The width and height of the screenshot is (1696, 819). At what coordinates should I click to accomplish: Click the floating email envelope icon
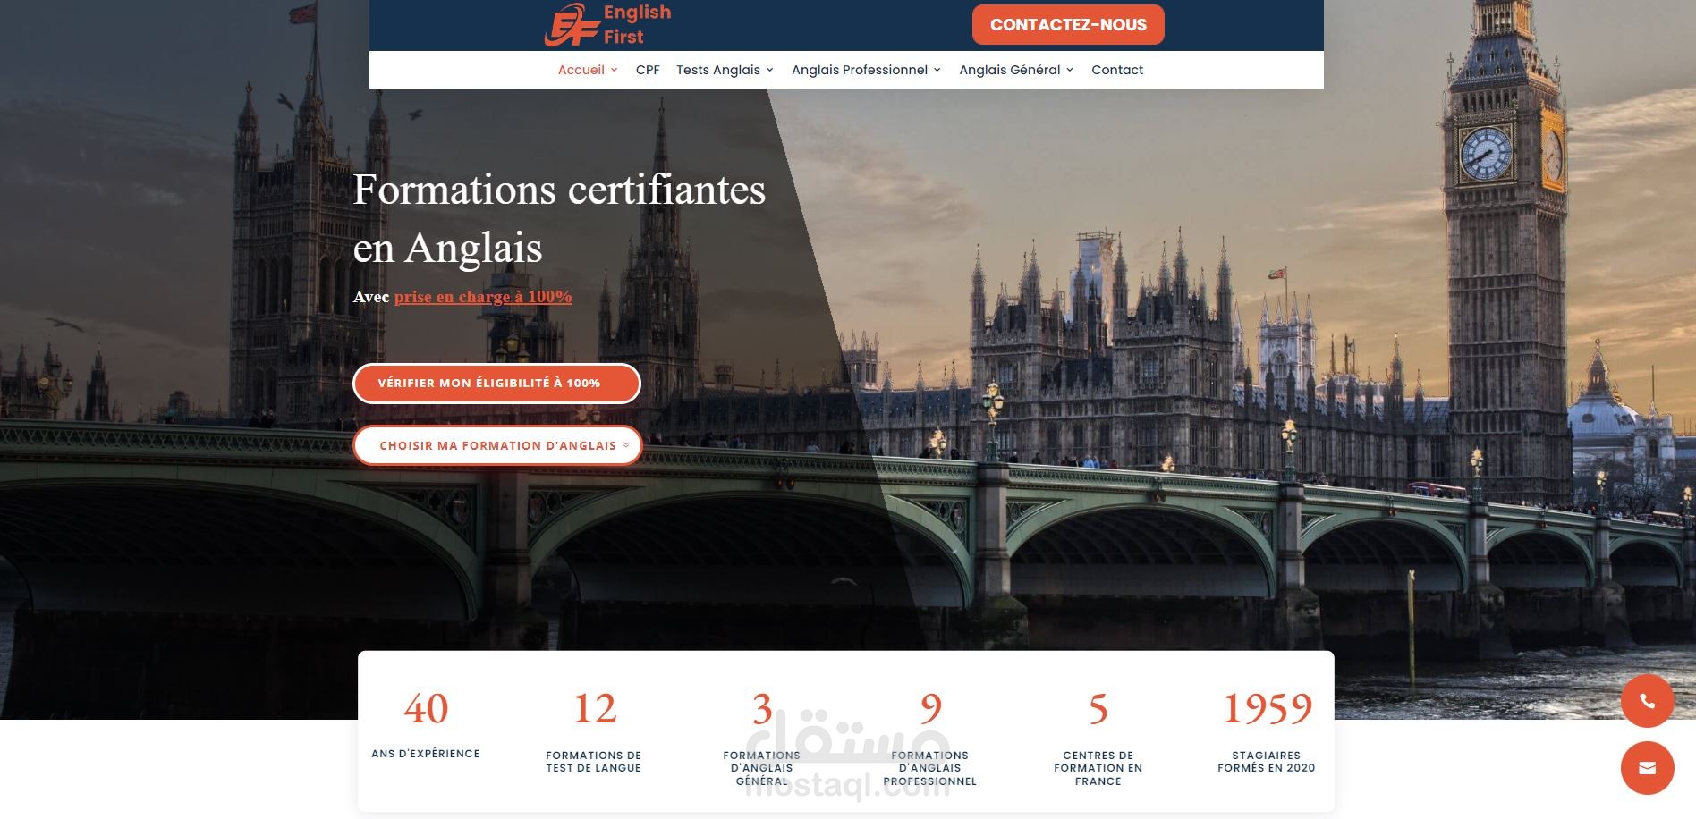(x=1647, y=768)
